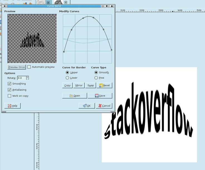Viewport: 205px width, 170px height.
Task: Click the Preview Once button
Action: pyautogui.click(x=17, y=67)
